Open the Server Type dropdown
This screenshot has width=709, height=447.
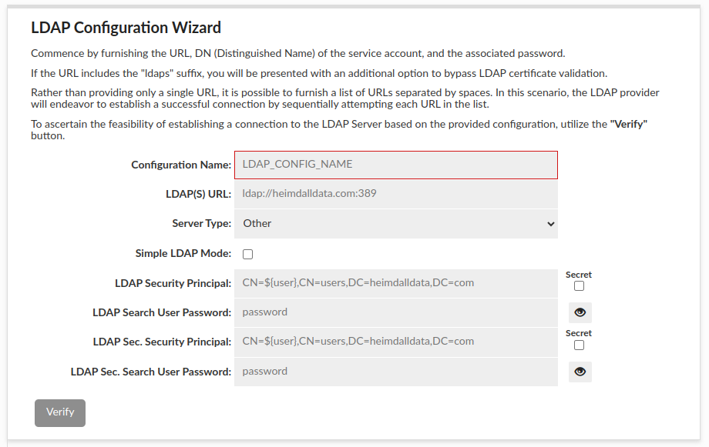pos(395,224)
